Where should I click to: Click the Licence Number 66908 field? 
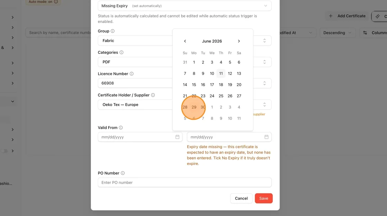(135, 83)
